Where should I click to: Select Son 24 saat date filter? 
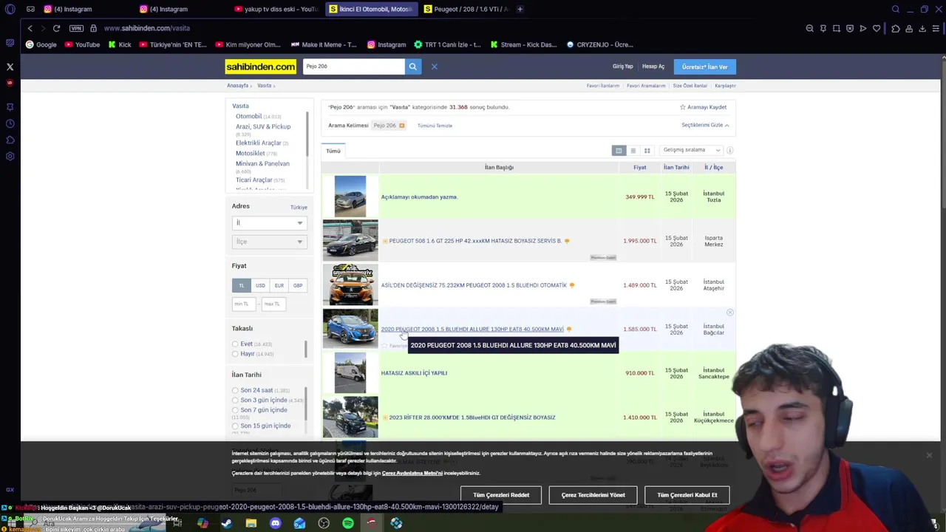235,390
